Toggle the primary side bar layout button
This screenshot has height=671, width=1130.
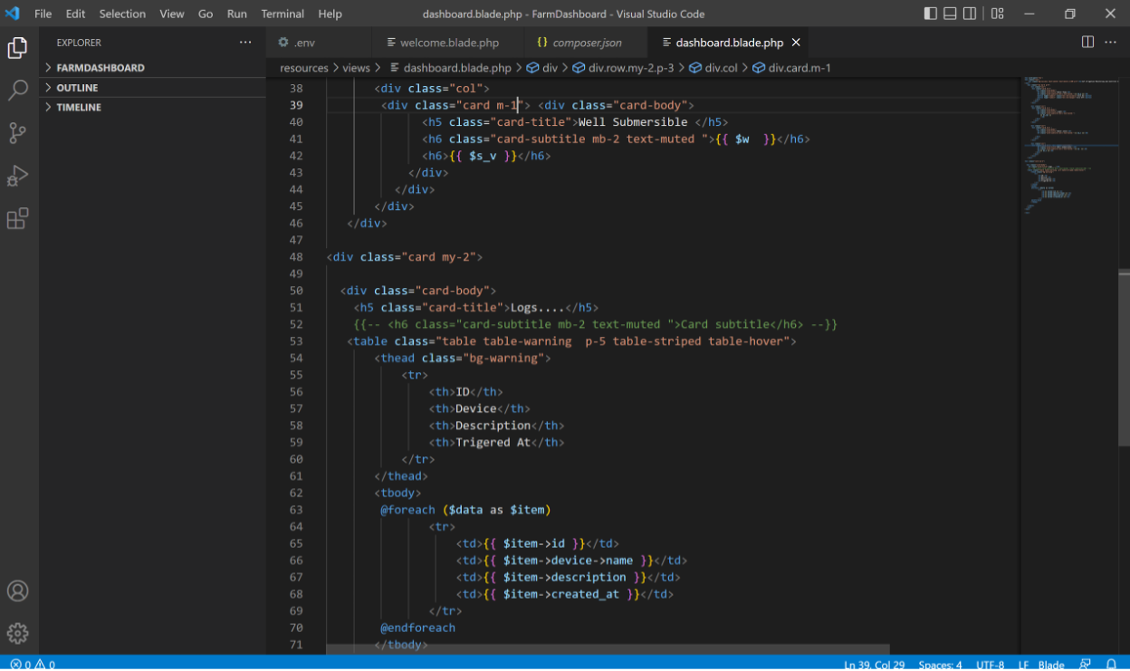click(930, 14)
